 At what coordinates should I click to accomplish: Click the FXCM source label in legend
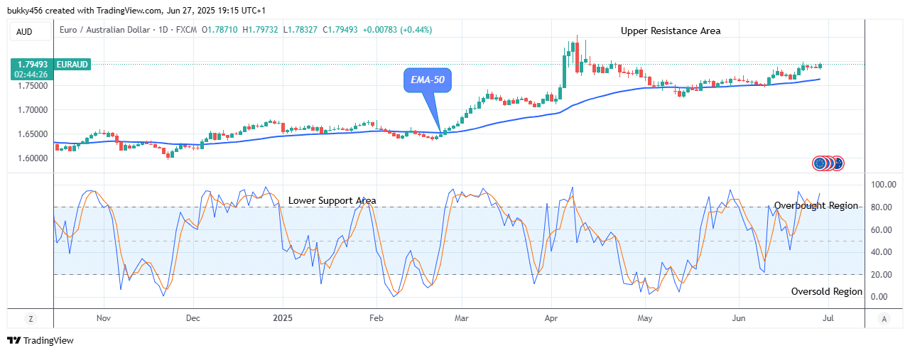[187, 30]
